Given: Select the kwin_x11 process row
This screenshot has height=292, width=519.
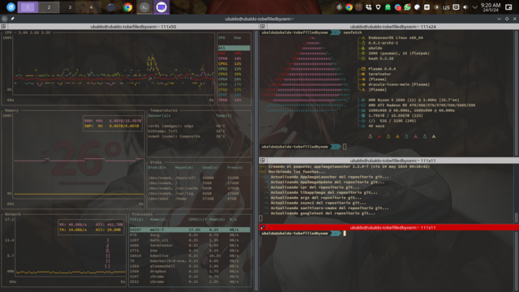Looking at the screenshot, I should 190,240.
